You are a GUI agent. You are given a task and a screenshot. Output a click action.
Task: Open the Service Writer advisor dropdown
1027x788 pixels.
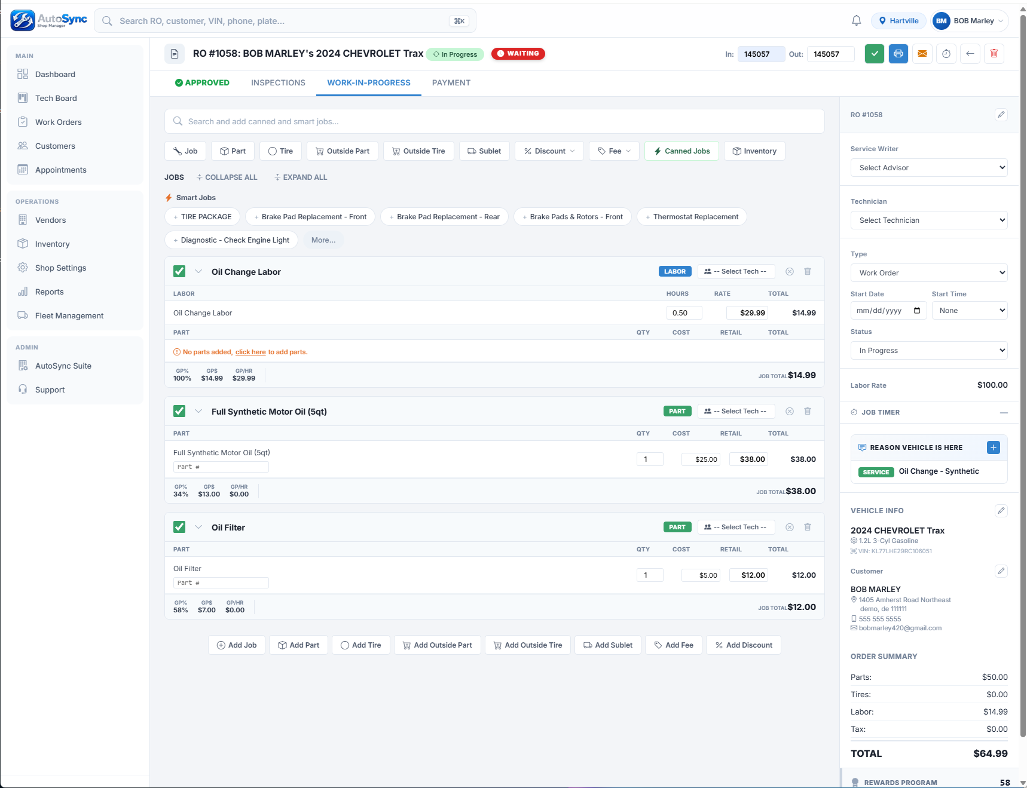(x=929, y=168)
